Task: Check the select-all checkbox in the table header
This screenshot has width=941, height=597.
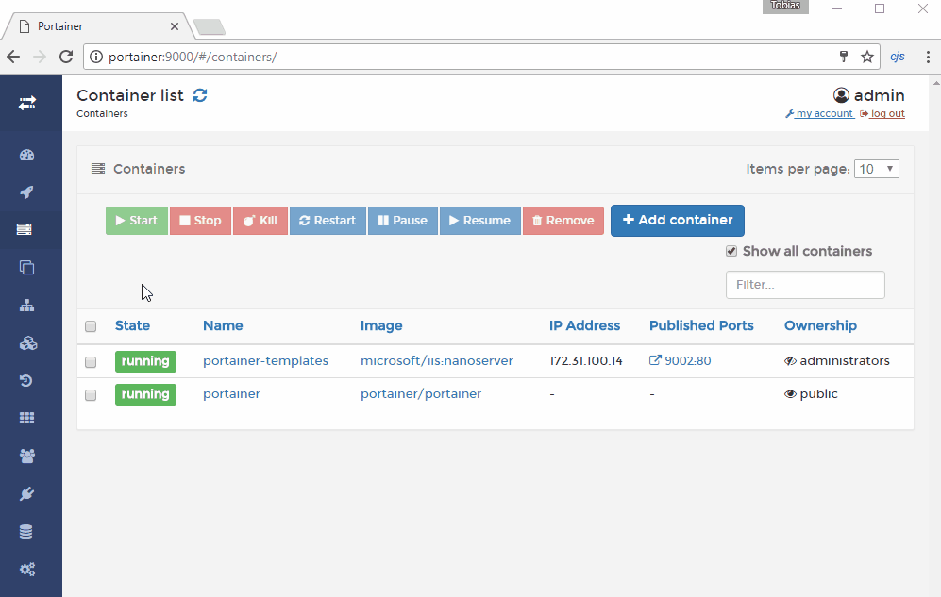Action: coord(91,326)
